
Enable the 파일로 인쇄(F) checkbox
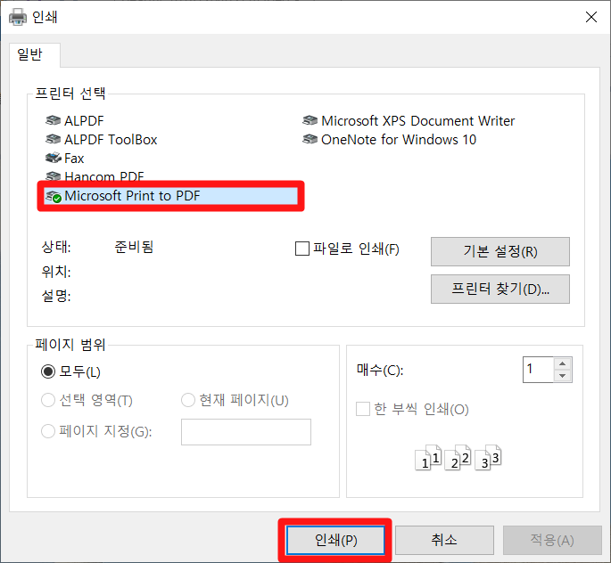coord(302,249)
